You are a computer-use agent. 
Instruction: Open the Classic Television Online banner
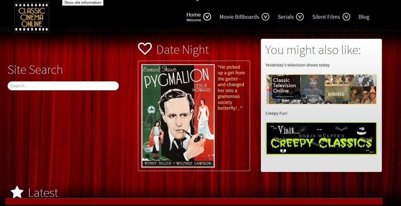321,89
